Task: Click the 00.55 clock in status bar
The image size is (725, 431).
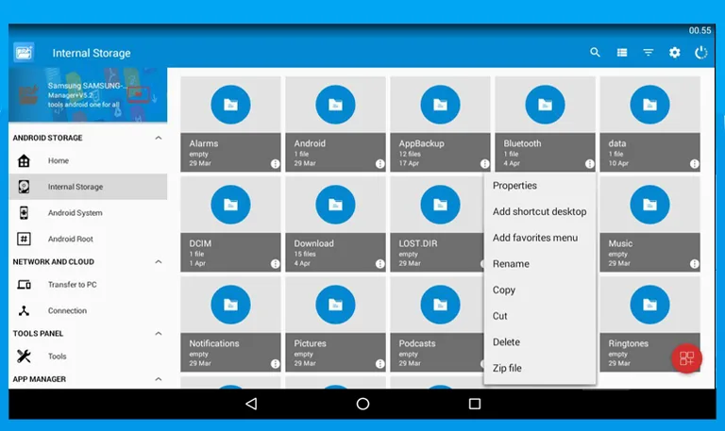Action: pos(700,30)
